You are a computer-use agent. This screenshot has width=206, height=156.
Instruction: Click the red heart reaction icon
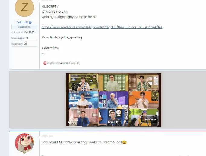point(45,63)
